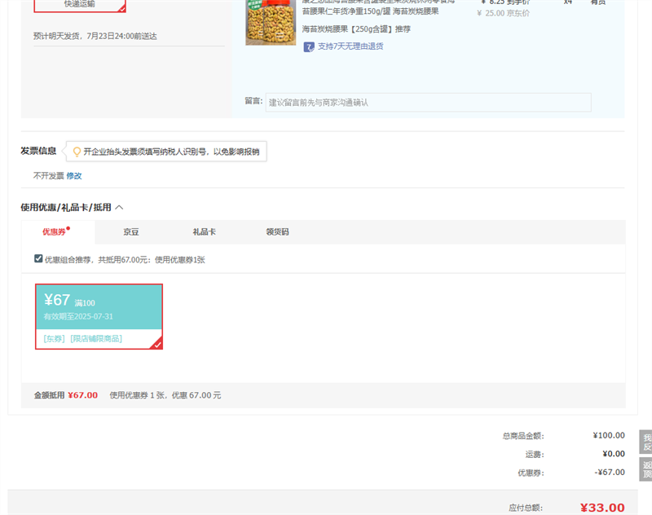Switch to the 领货码 tab
The height and width of the screenshot is (515, 652).
click(x=277, y=232)
